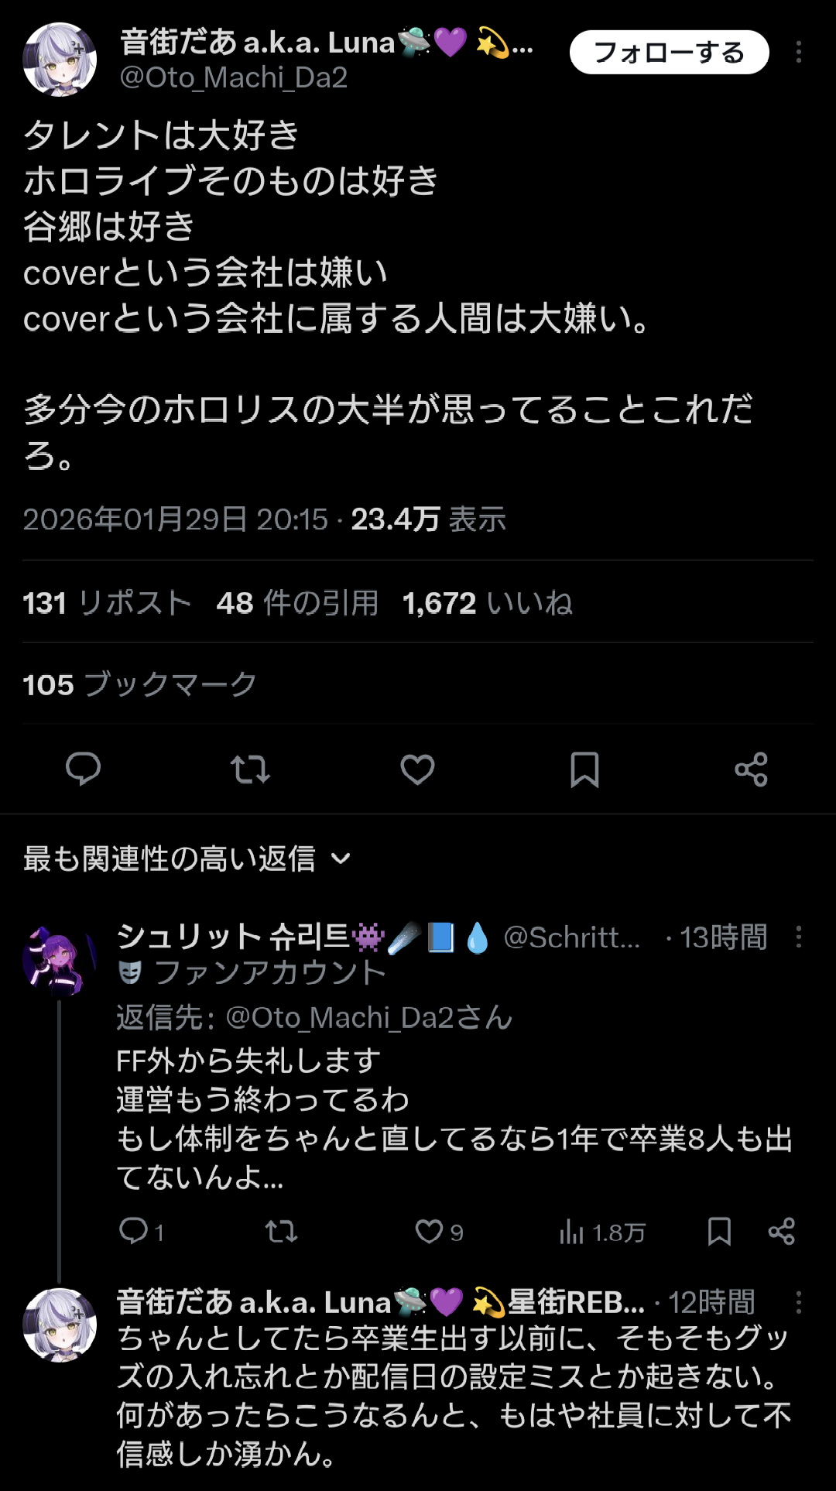
Task: Share Schritt's reply
Action: pyautogui.click(x=781, y=1231)
